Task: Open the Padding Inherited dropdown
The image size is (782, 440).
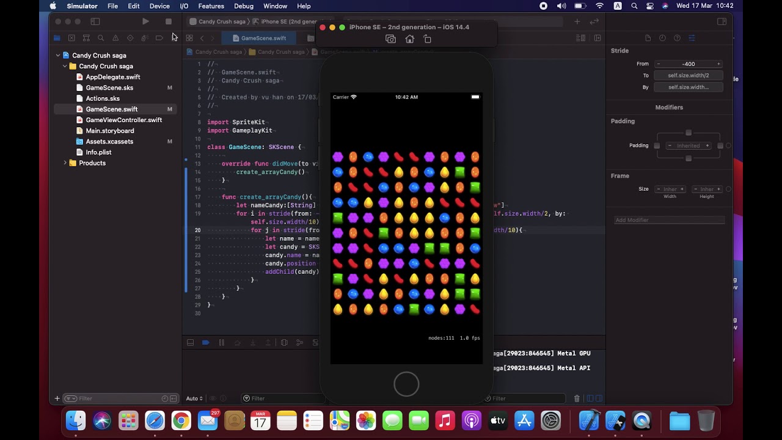Action: click(x=689, y=146)
